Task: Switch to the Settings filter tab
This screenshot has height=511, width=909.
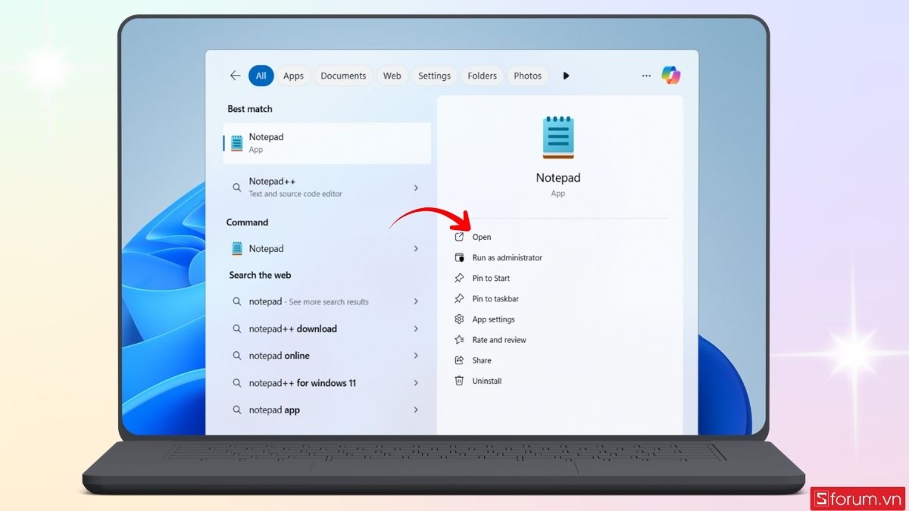Action: coord(435,76)
